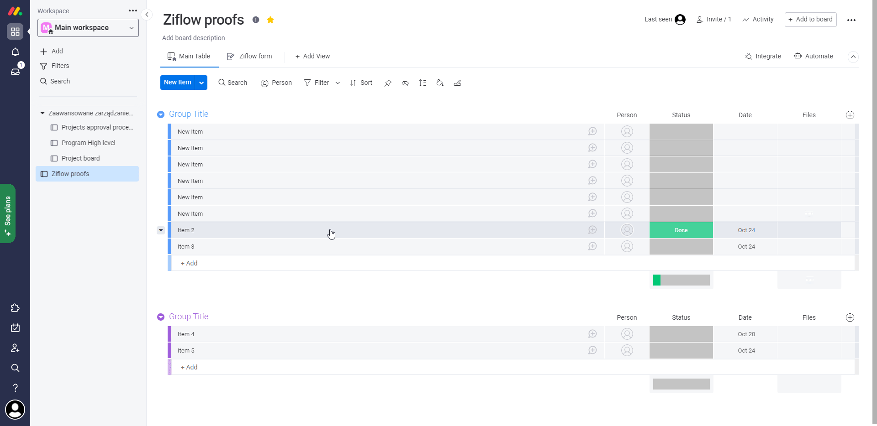Open the inbox icon with badge
This screenshot has height=426, width=877.
tap(15, 72)
